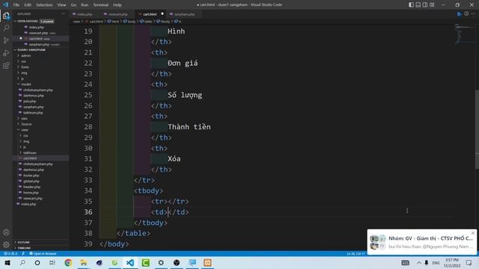This screenshot has width=479, height=269.
Task: Expand the admin folder
Action: [x=26, y=56]
